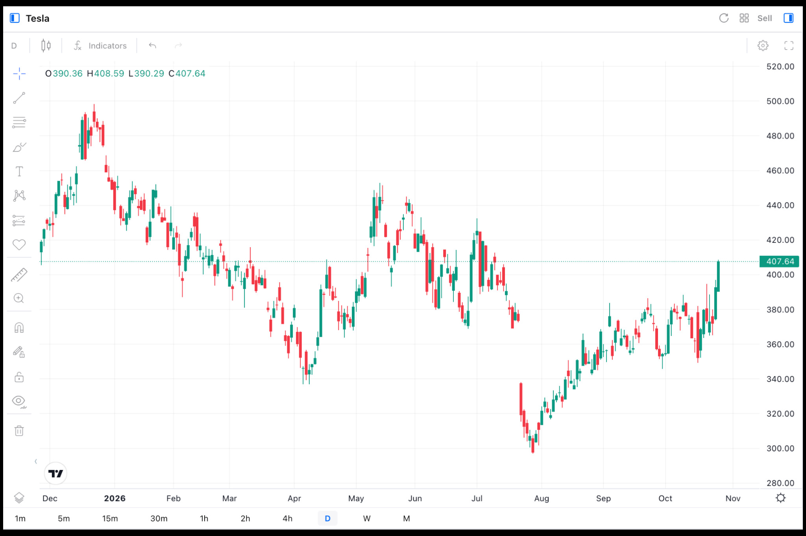
Task: Click the Tesla symbol title
Action: coord(37,18)
